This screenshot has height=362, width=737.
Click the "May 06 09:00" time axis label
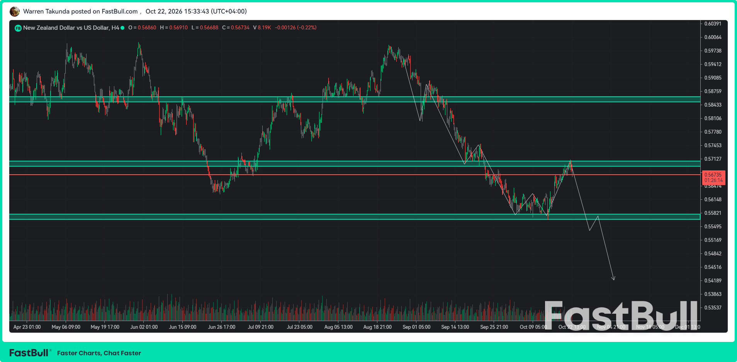66,327
